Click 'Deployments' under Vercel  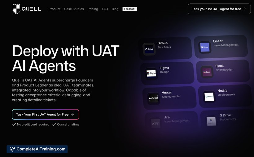[171, 97]
